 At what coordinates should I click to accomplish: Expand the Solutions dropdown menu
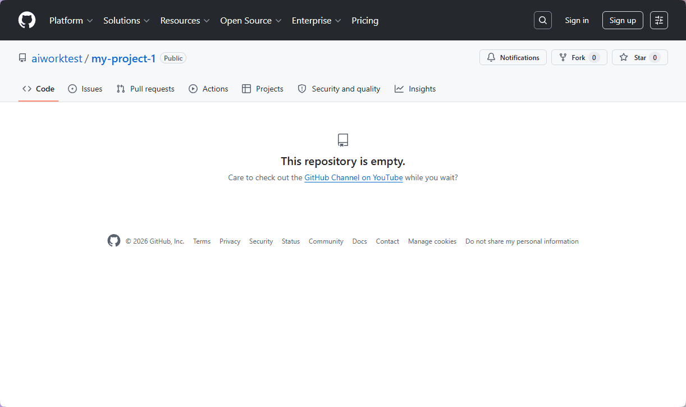[127, 20]
